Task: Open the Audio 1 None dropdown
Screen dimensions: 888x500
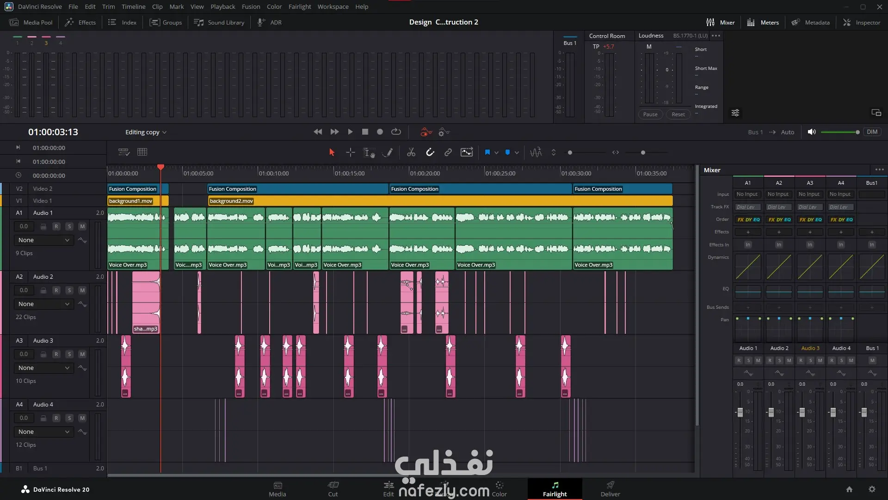Action: (x=44, y=240)
